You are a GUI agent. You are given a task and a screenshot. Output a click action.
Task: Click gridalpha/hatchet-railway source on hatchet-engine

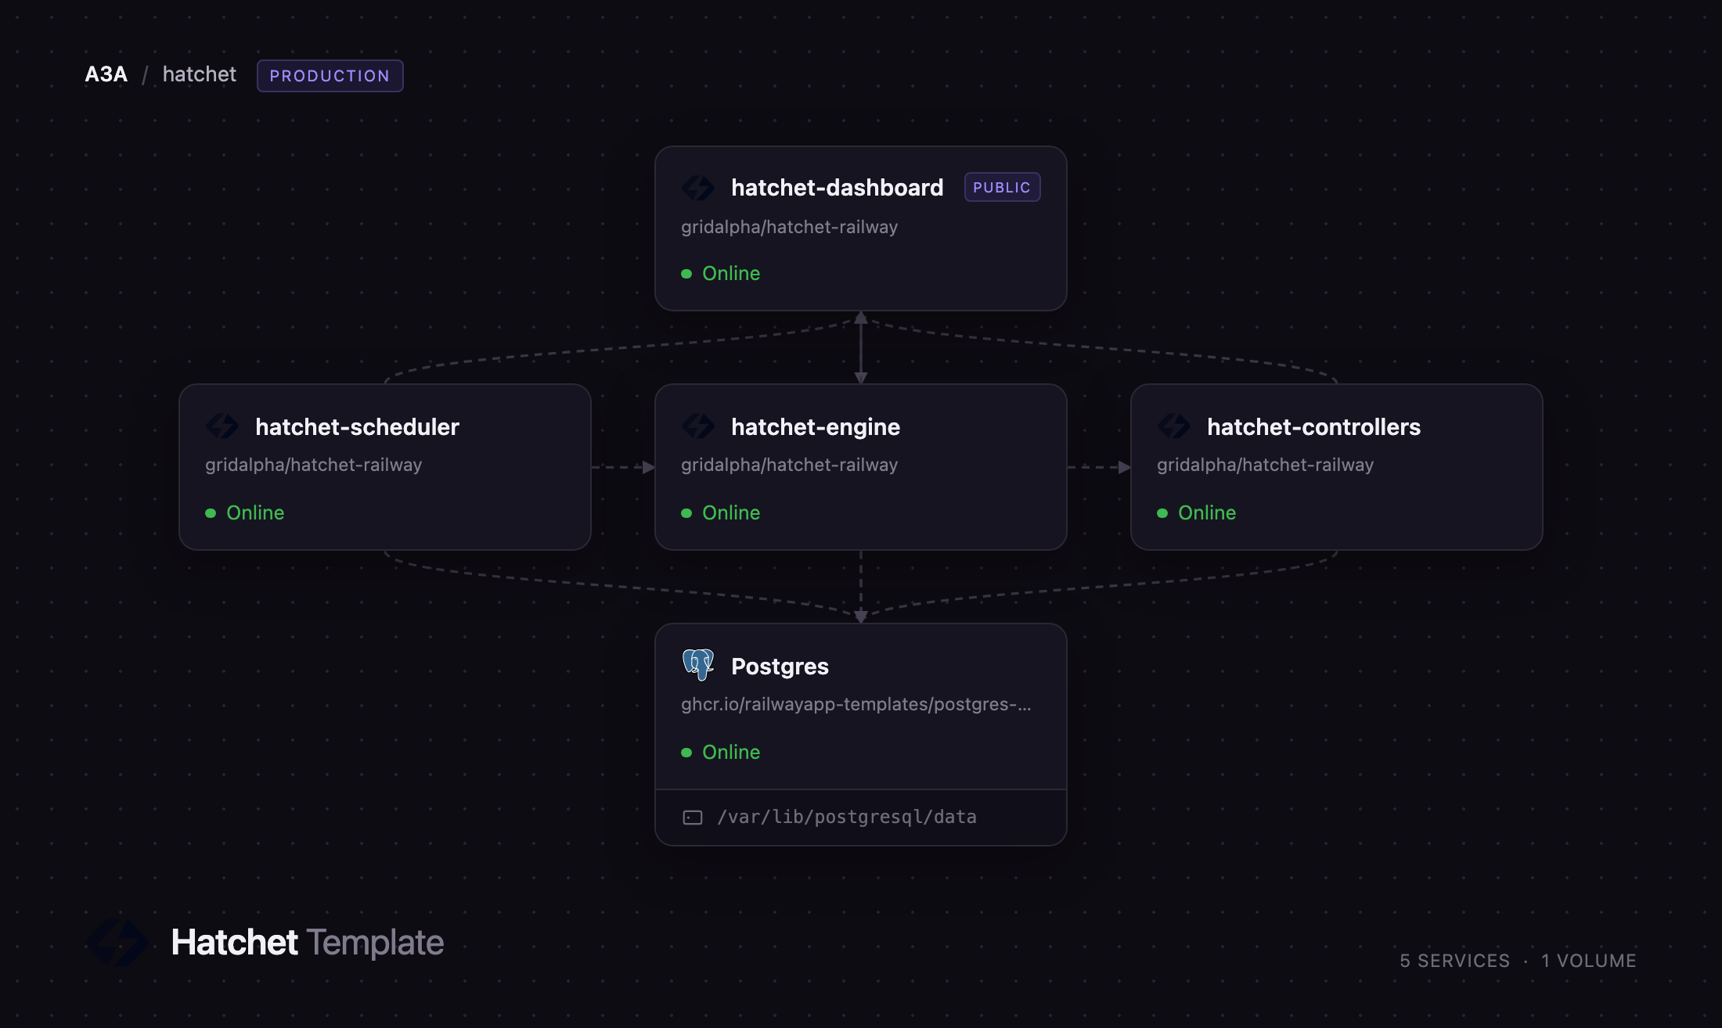pyautogui.click(x=789, y=465)
